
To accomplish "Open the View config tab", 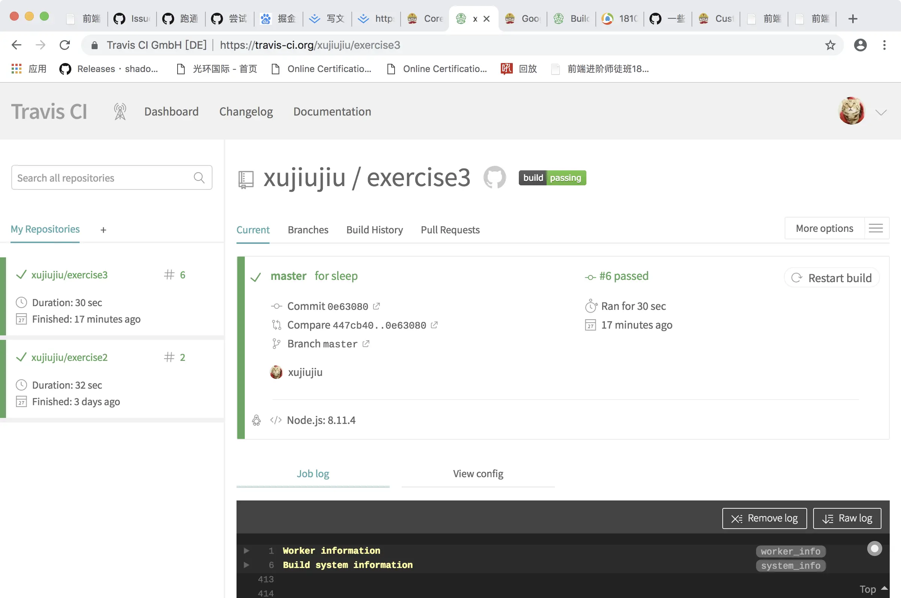I will (478, 474).
